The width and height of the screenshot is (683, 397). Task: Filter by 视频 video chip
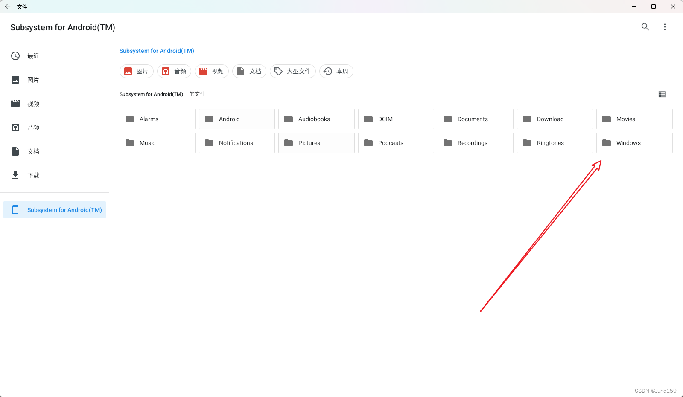coord(212,71)
